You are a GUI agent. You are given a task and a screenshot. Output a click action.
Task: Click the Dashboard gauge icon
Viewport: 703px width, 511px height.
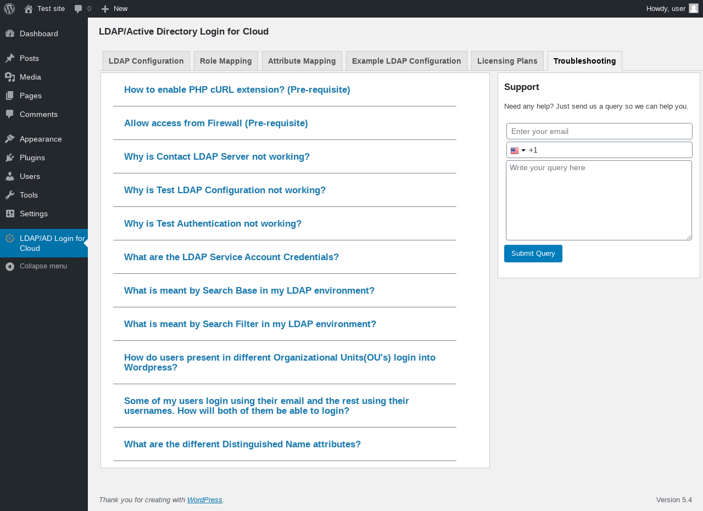coord(10,33)
